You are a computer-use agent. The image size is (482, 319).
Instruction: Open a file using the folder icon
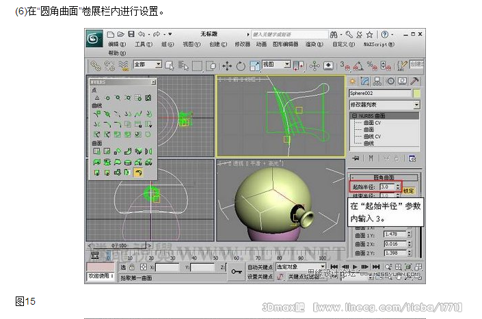click(x=120, y=34)
